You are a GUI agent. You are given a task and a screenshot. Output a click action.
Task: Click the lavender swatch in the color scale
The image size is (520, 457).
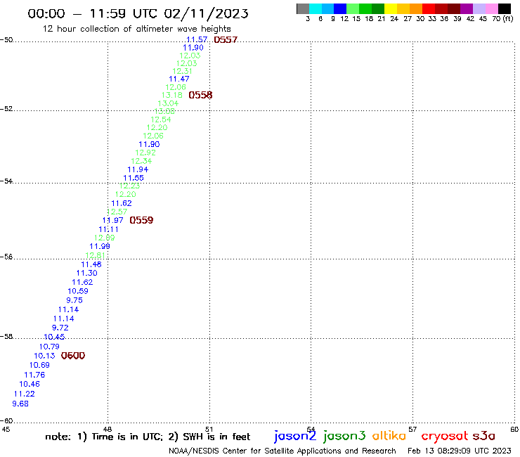click(479, 8)
